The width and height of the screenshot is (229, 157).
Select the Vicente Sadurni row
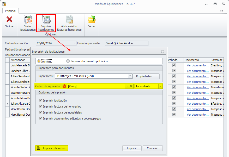coord(20,87)
